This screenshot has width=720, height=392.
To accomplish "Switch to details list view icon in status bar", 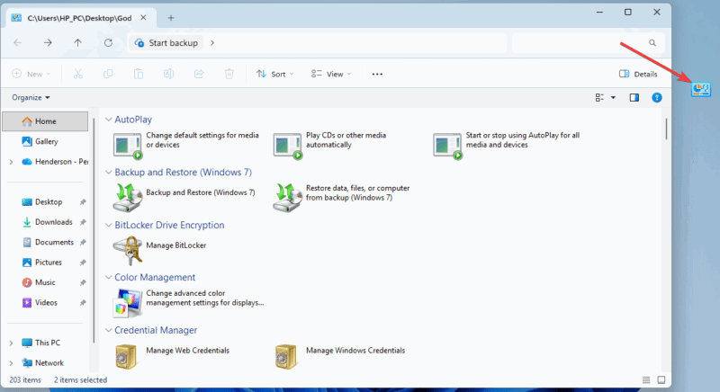I will pos(646,379).
